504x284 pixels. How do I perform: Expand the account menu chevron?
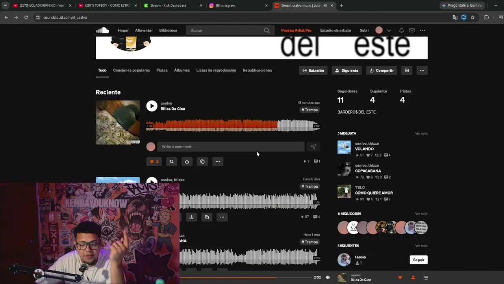pos(389,30)
